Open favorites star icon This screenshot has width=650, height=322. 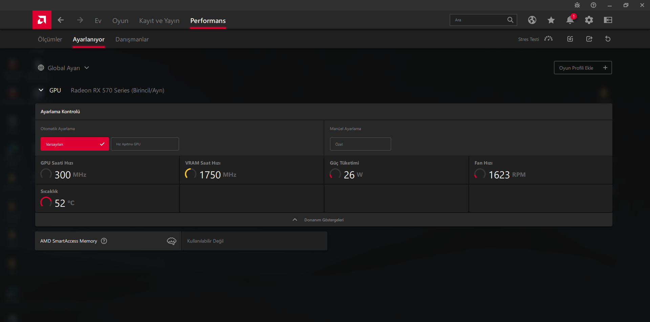tap(551, 20)
